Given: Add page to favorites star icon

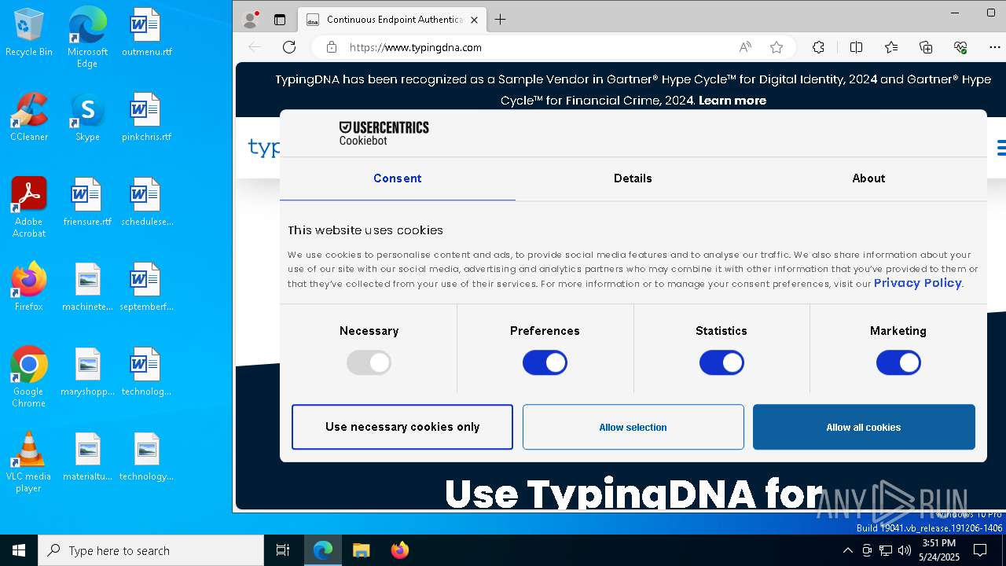Looking at the screenshot, I should [777, 47].
